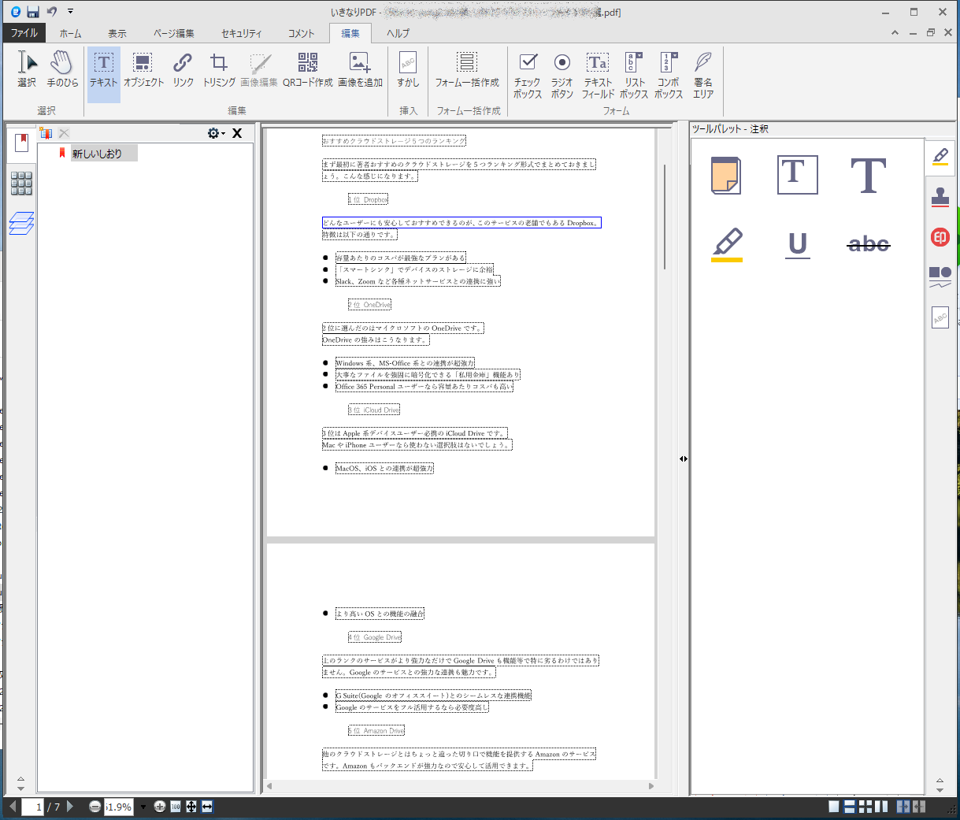The image size is (960, 820).
Task: Click 画像を追加 to add an image
Action: (360, 69)
